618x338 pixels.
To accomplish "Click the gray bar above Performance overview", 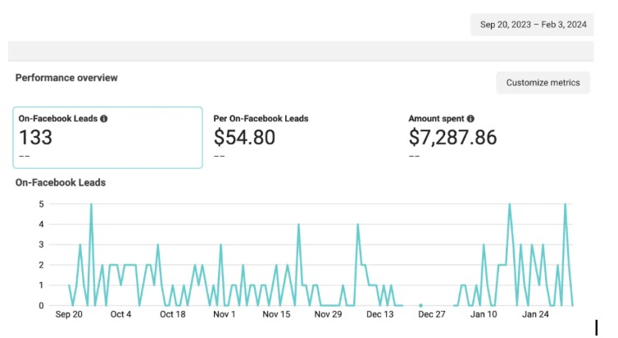I will pyautogui.click(x=301, y=51).
